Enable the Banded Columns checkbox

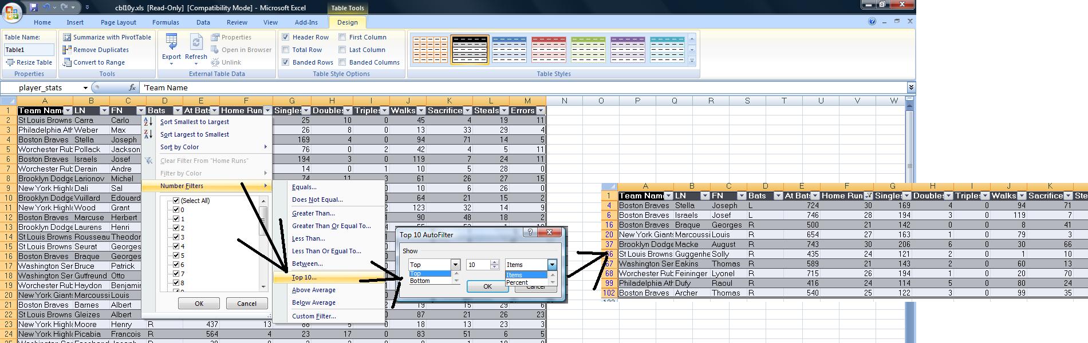coord(342,62)
